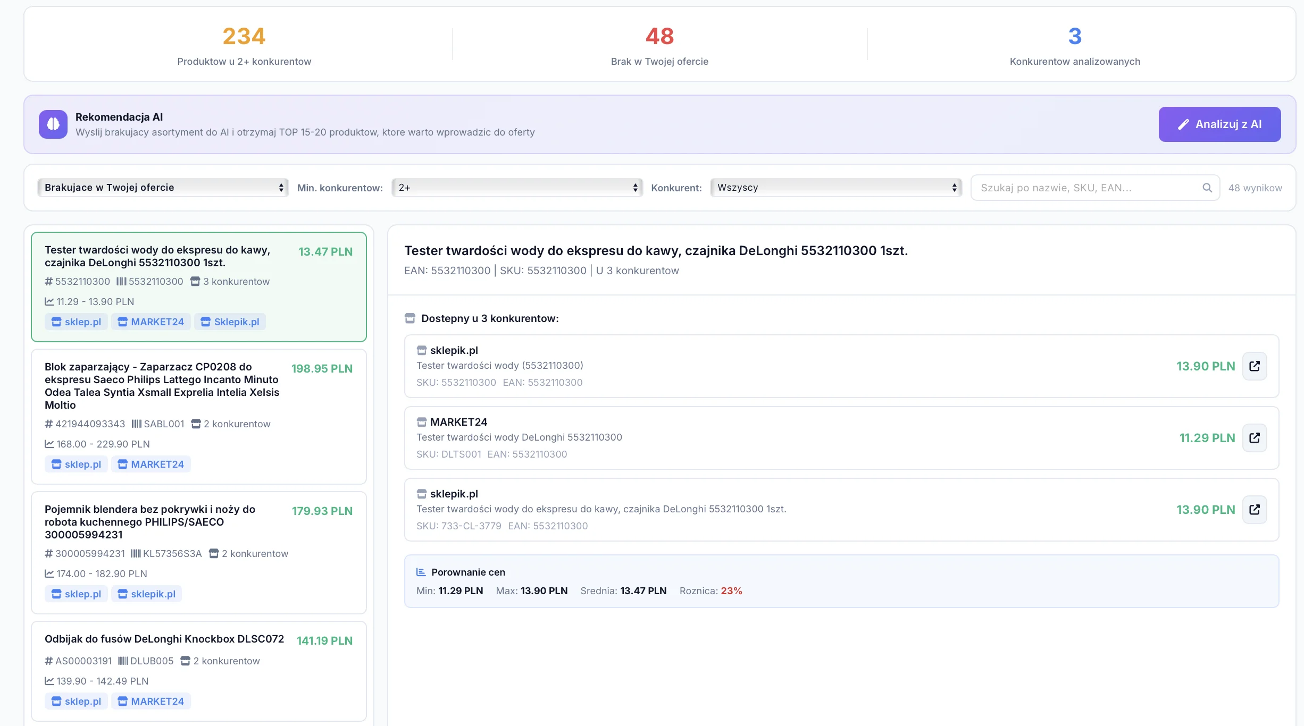
Task: Click the store icon beside MARKET24 offer name
Action: (x=422, y=422)
